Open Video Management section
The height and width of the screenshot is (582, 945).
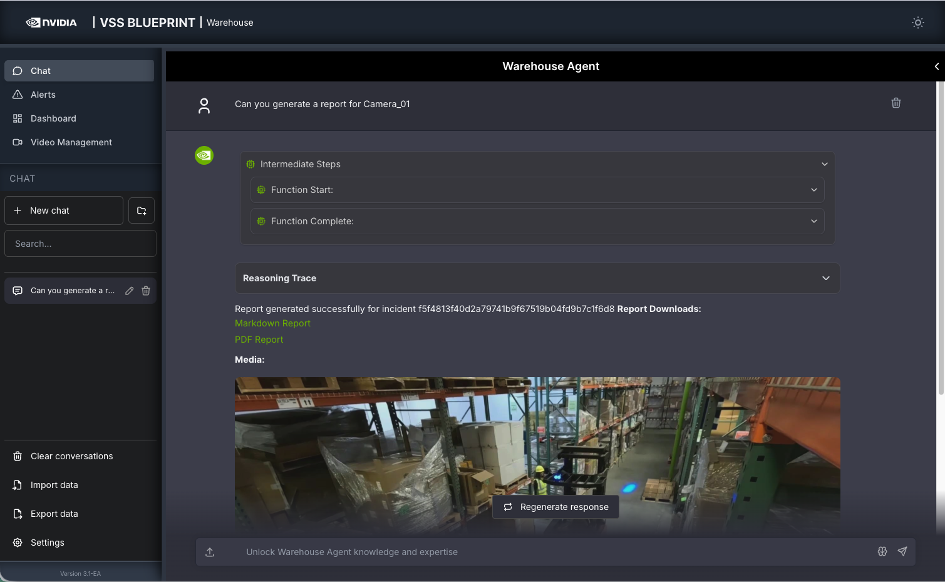[71, 142]
